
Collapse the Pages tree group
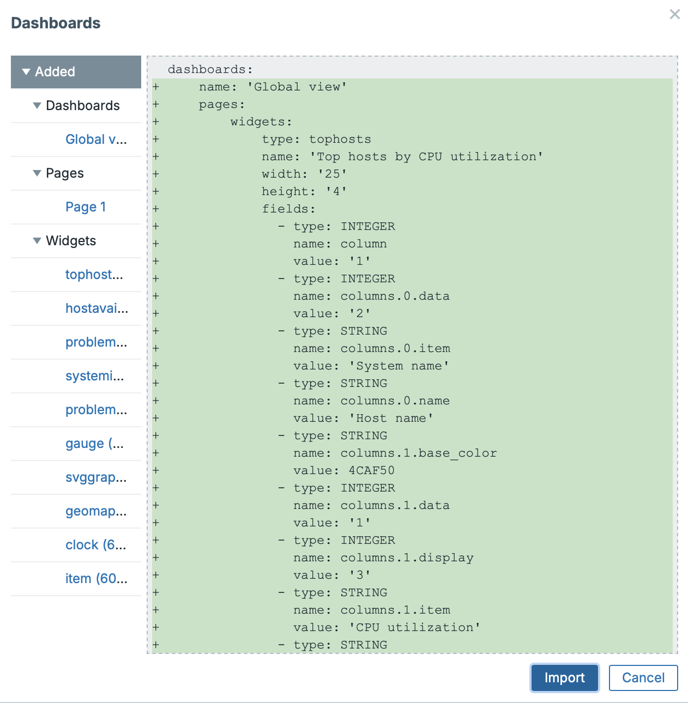click(37, 173)
